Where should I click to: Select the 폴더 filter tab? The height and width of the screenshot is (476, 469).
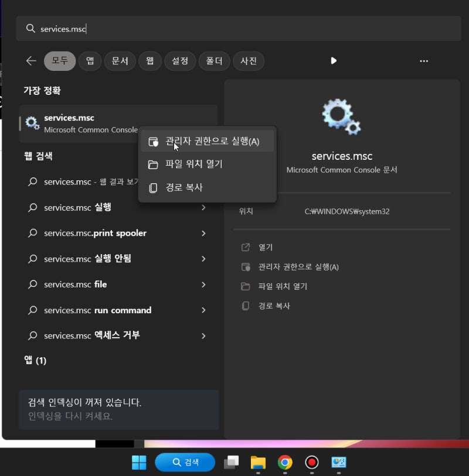[x=214, y=61]
